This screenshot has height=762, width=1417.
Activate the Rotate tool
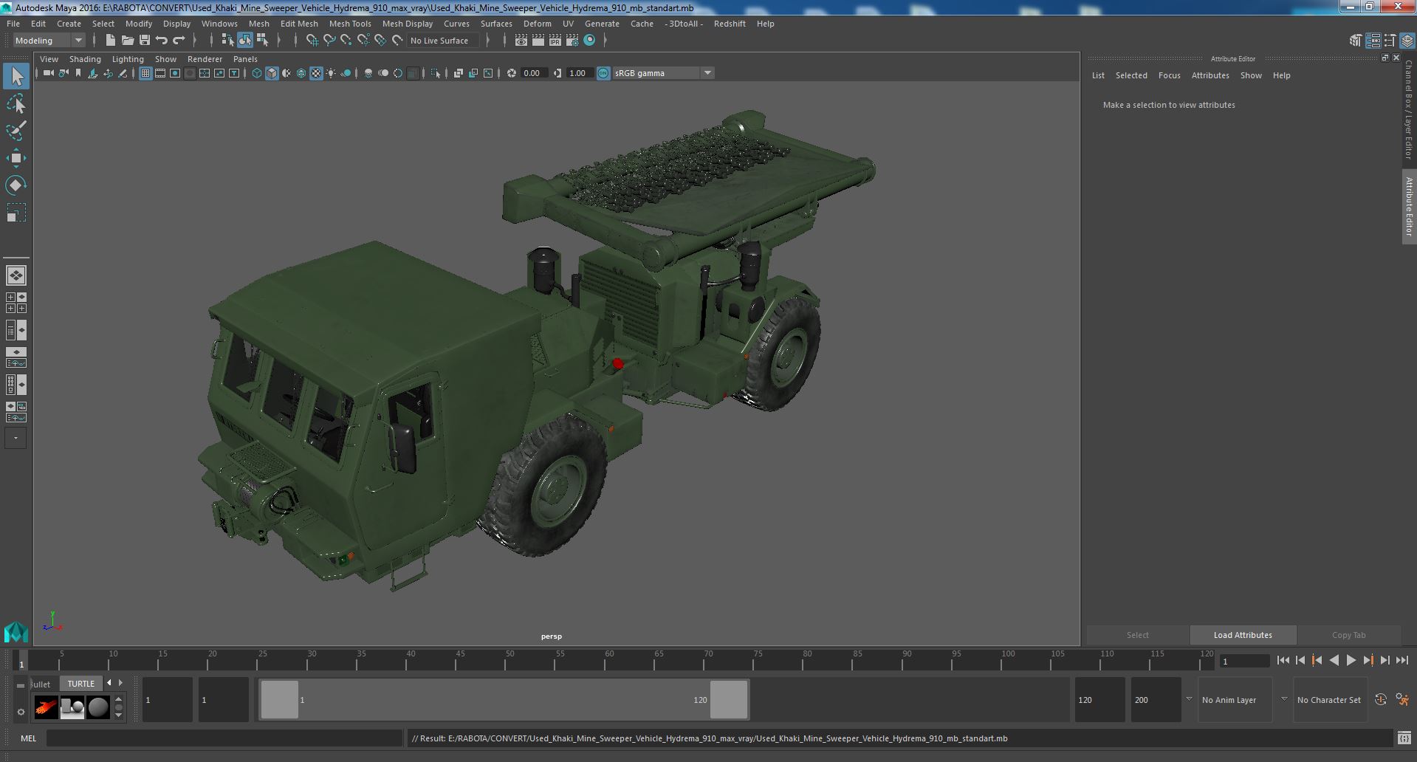tap(16, 185)
